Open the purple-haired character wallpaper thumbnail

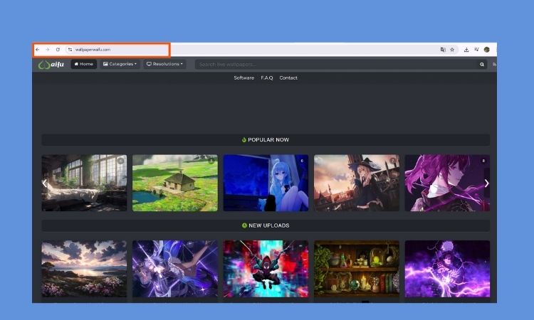coord(447,183)
